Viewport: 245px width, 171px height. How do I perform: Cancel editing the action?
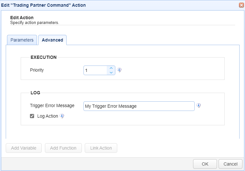230,164
